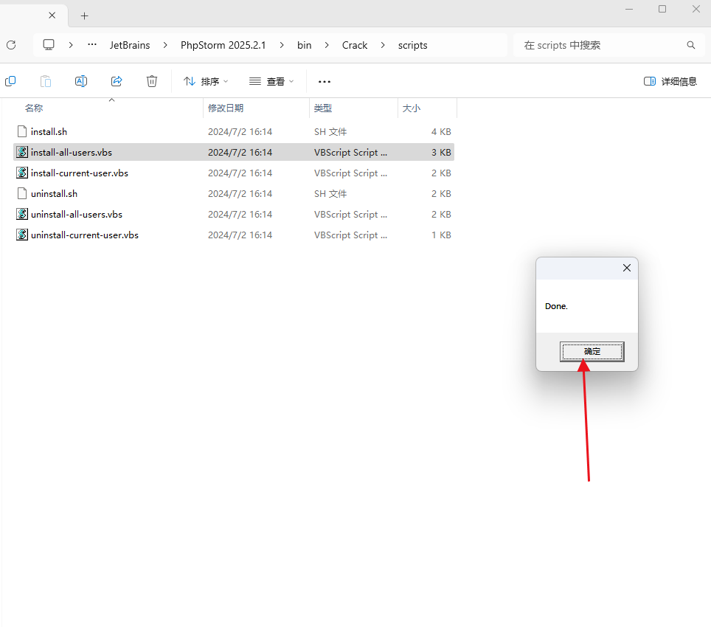
Task: Click the Copy icon in the toolbar
Action: [x=10, y=81]
